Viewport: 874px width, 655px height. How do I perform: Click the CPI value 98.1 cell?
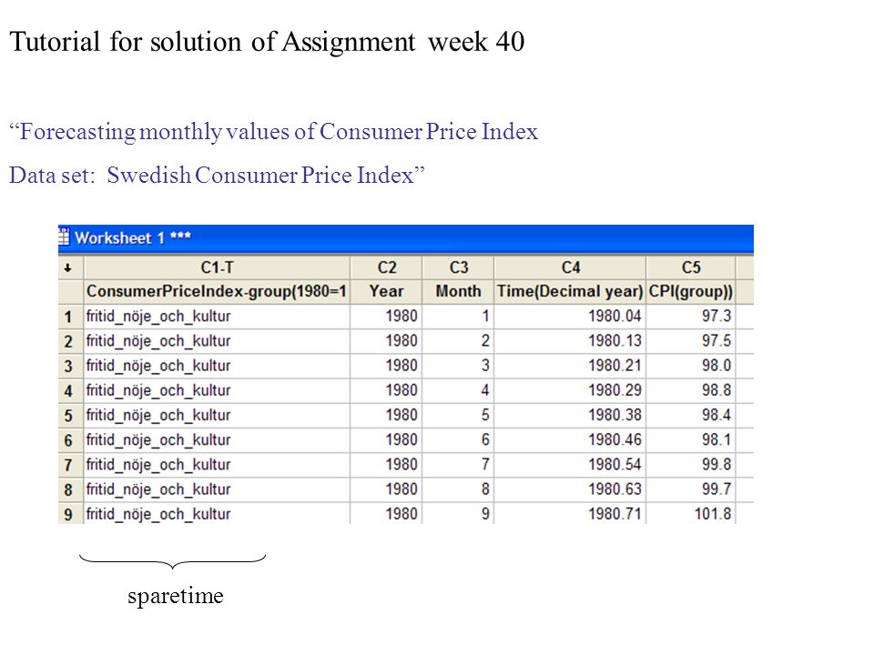(691, 440)
